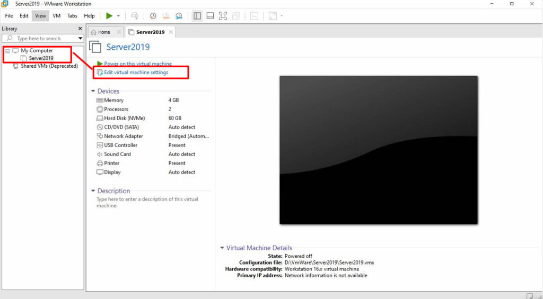The image size is (543, 299).
Task: Select Shared VMs (Deprecated) in library
Action: pos(49,66)
